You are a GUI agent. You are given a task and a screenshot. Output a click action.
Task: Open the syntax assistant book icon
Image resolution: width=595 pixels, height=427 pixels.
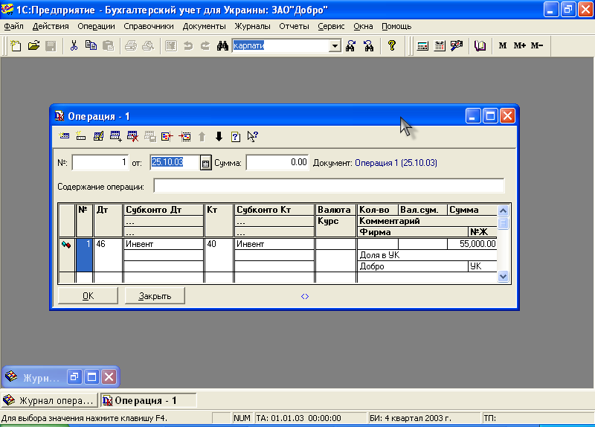coord(480,46)
